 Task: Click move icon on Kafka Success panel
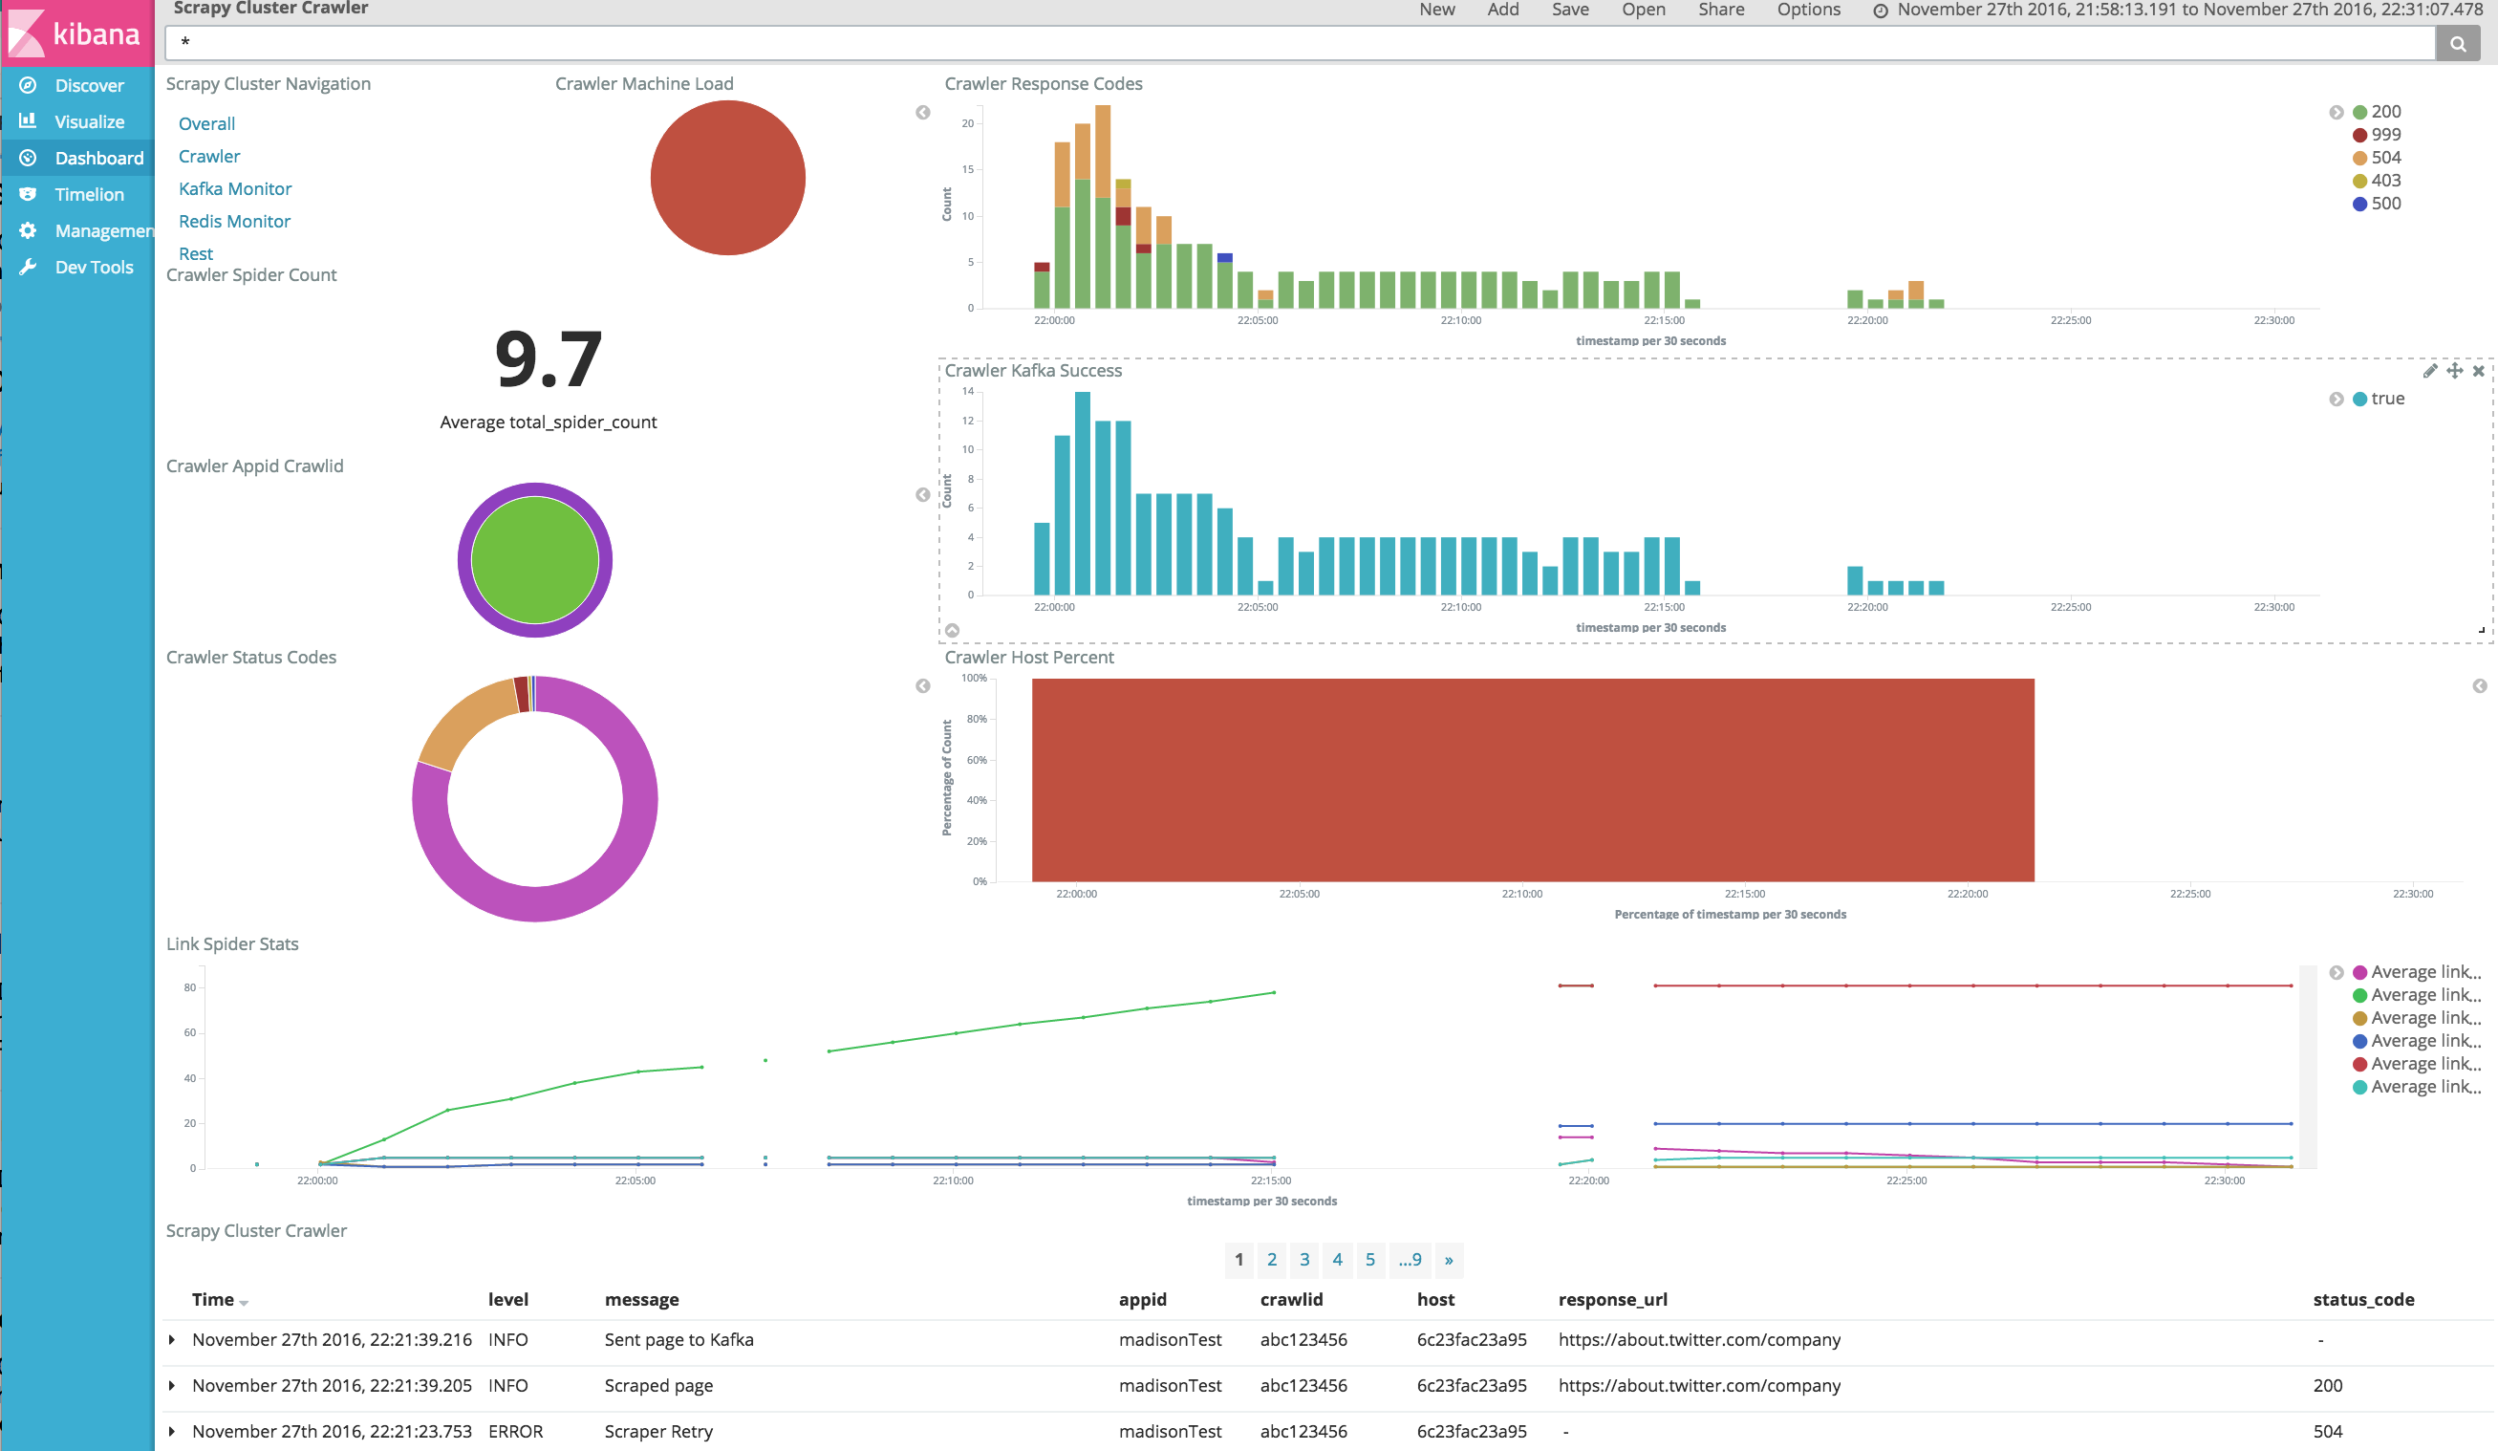point(2454,371)
